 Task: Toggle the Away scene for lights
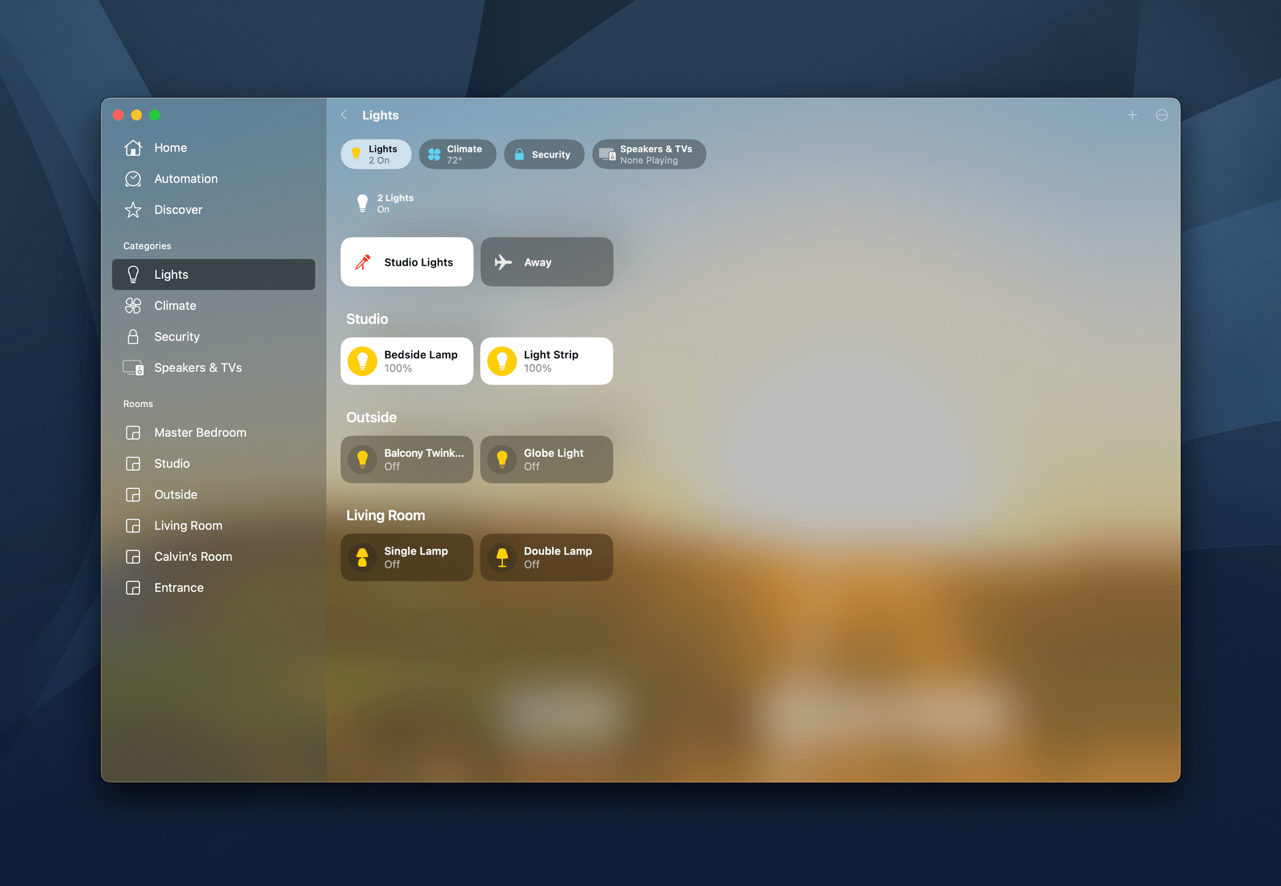click(545, 263)
